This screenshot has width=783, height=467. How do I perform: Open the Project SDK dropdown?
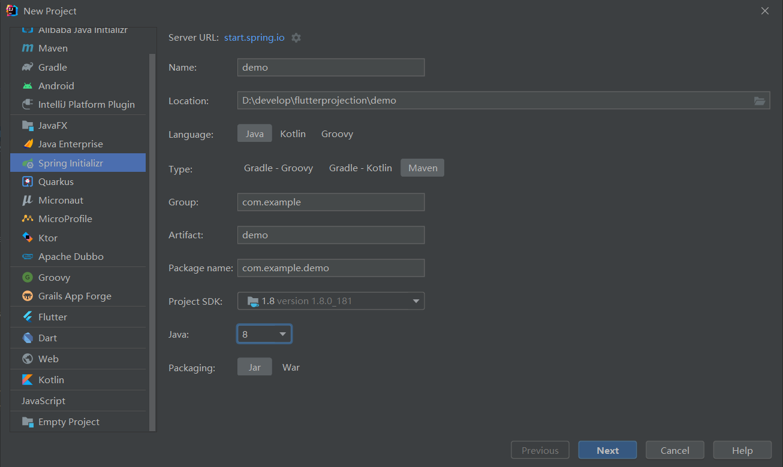tap(331, 301)
